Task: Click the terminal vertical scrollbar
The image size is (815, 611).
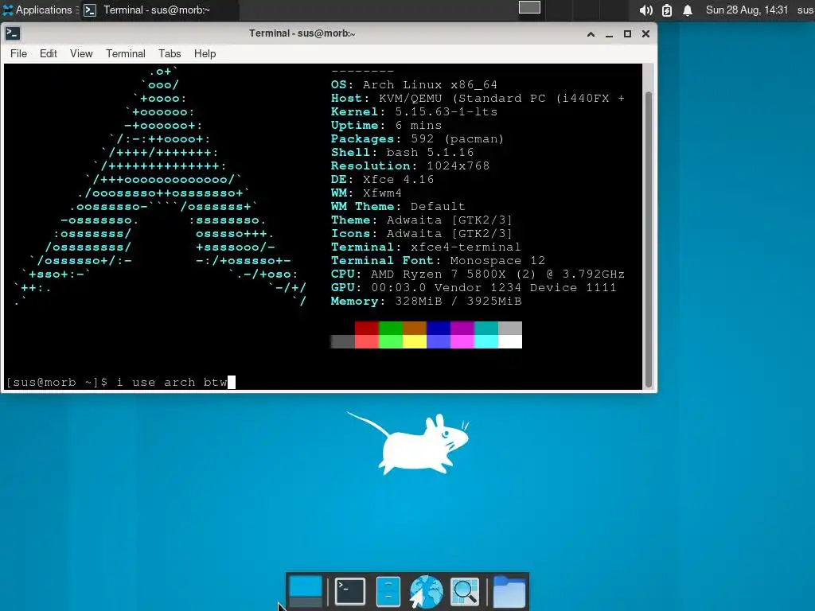Action: (648, 239)
